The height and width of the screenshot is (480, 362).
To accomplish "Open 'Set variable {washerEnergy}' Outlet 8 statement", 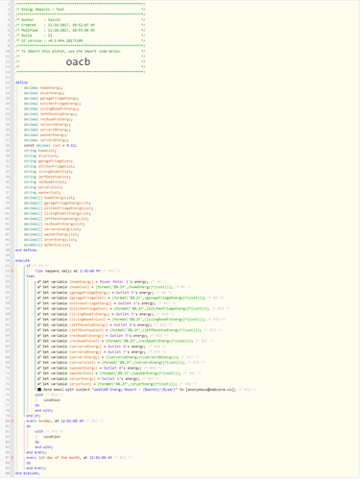I will click(89, 369).
